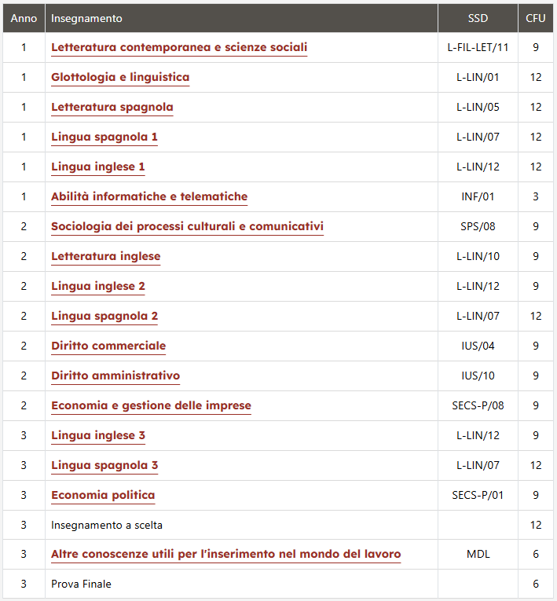The image size is (557, 601).
Task: Open Letteratura contemporanea e scienze sociali course
Action: [179, 47]
